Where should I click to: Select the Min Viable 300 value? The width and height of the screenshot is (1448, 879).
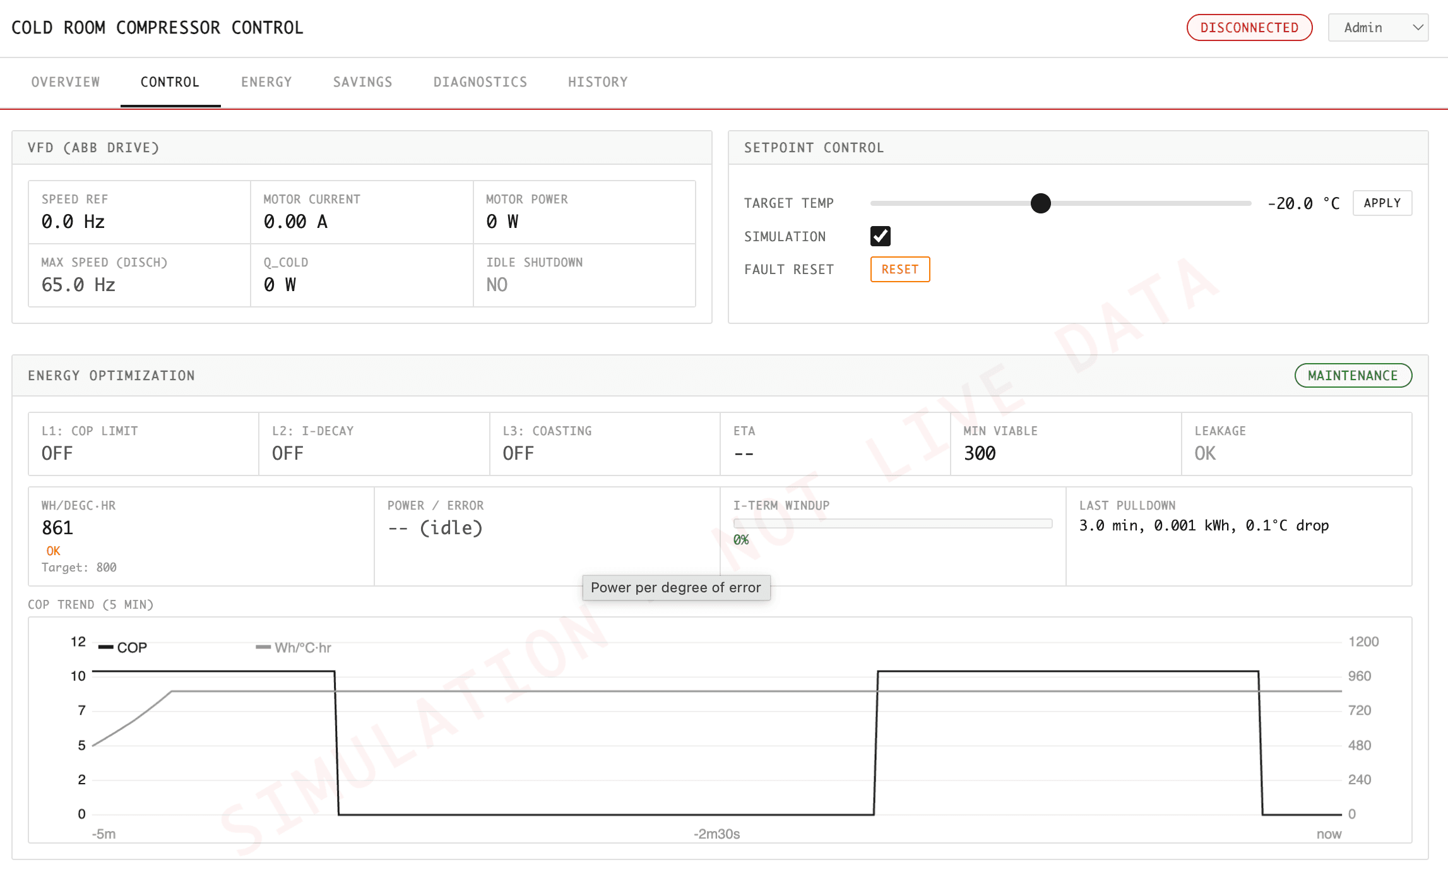[980, 453]
